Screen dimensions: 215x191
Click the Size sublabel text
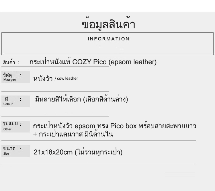point(6,153)
